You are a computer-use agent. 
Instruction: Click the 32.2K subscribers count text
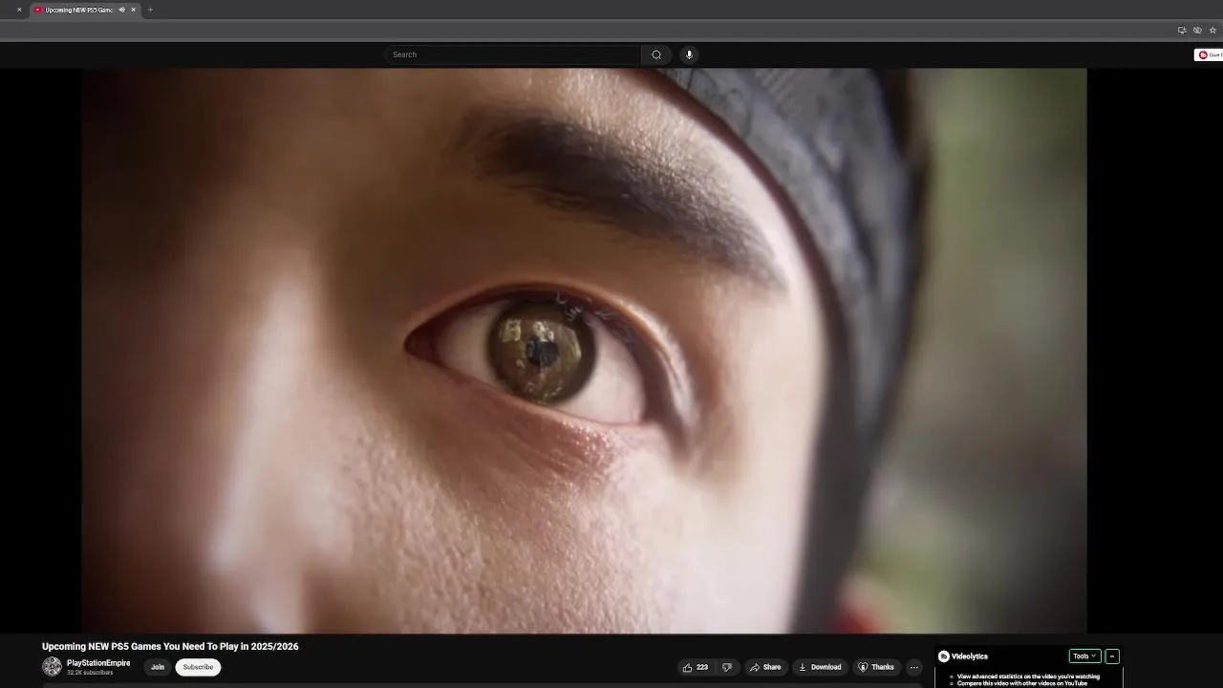click(90, 673)
